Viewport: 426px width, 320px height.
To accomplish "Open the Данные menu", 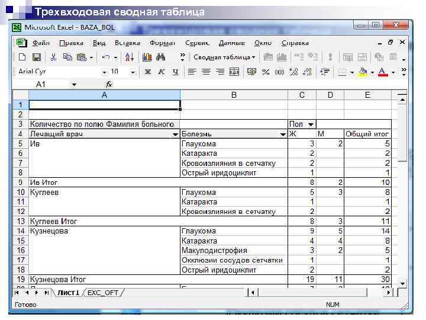I will pyautogui.click(x=232, y=43).
